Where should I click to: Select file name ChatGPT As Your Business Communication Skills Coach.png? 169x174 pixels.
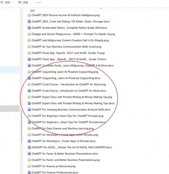point(66,47)
